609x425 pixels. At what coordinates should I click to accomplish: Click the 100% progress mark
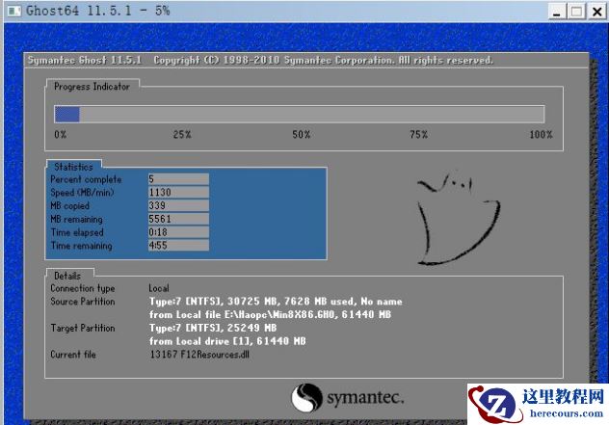(541, 135)
